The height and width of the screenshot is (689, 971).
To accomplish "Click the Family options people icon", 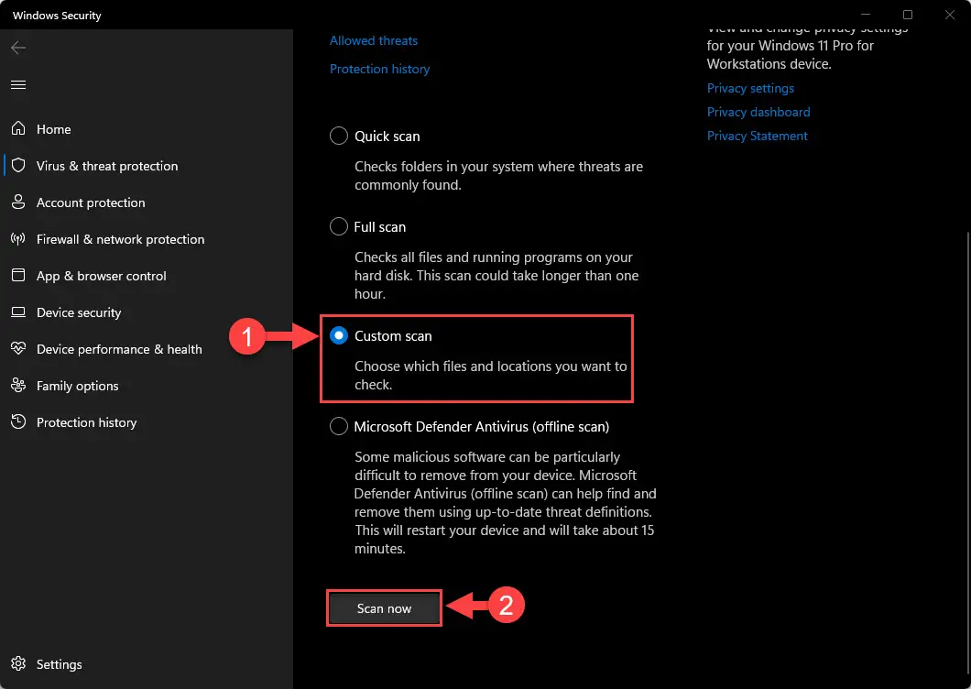I will click(x=18, y=385).
